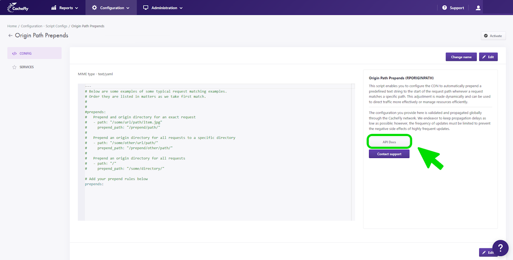513x260 pixels.
Task: Click inside the YAML code editor
Action: coord(216,152)
